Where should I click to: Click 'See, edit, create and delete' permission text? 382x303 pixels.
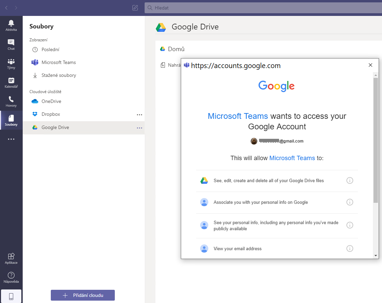pos(269,180)
